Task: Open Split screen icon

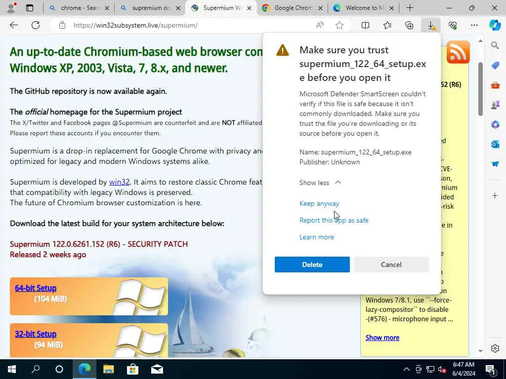Action: point(365,25)
